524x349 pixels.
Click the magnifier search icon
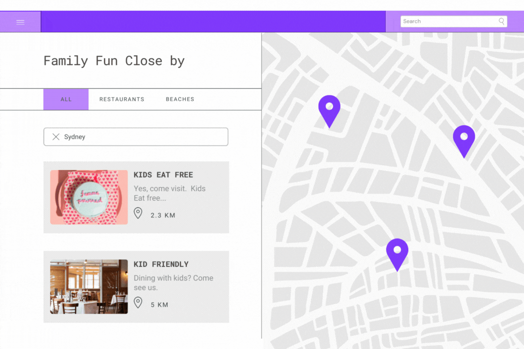tap(502, 22)
